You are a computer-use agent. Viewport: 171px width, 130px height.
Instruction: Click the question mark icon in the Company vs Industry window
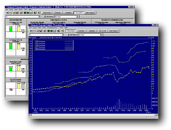click(39, 13)
